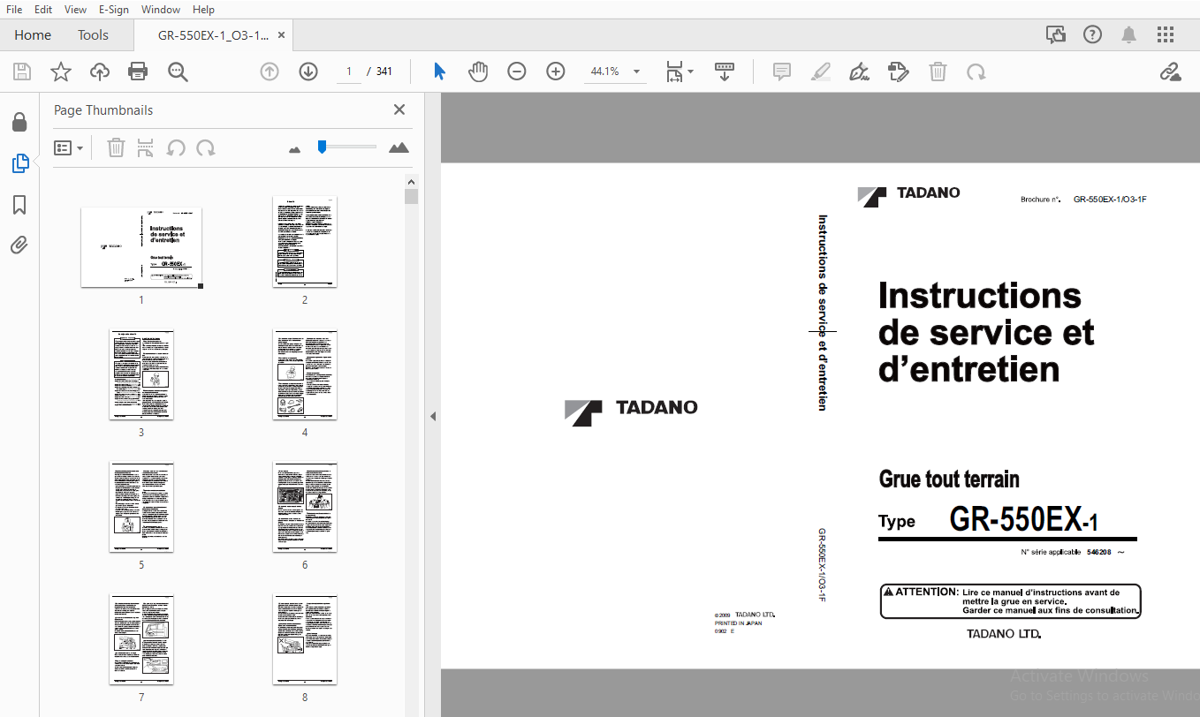Go to previous page with the up arrow
Viewport: 1200px width, 717px height.
click(270, 72)
